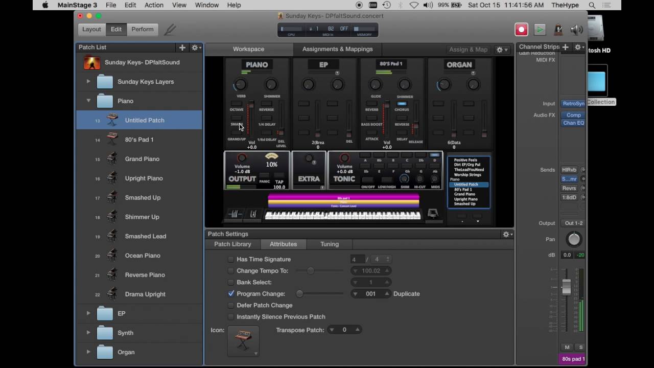Screen dimensions: 654x368
Task: Click Smashed Up patch icon
Action: [112, 197]
